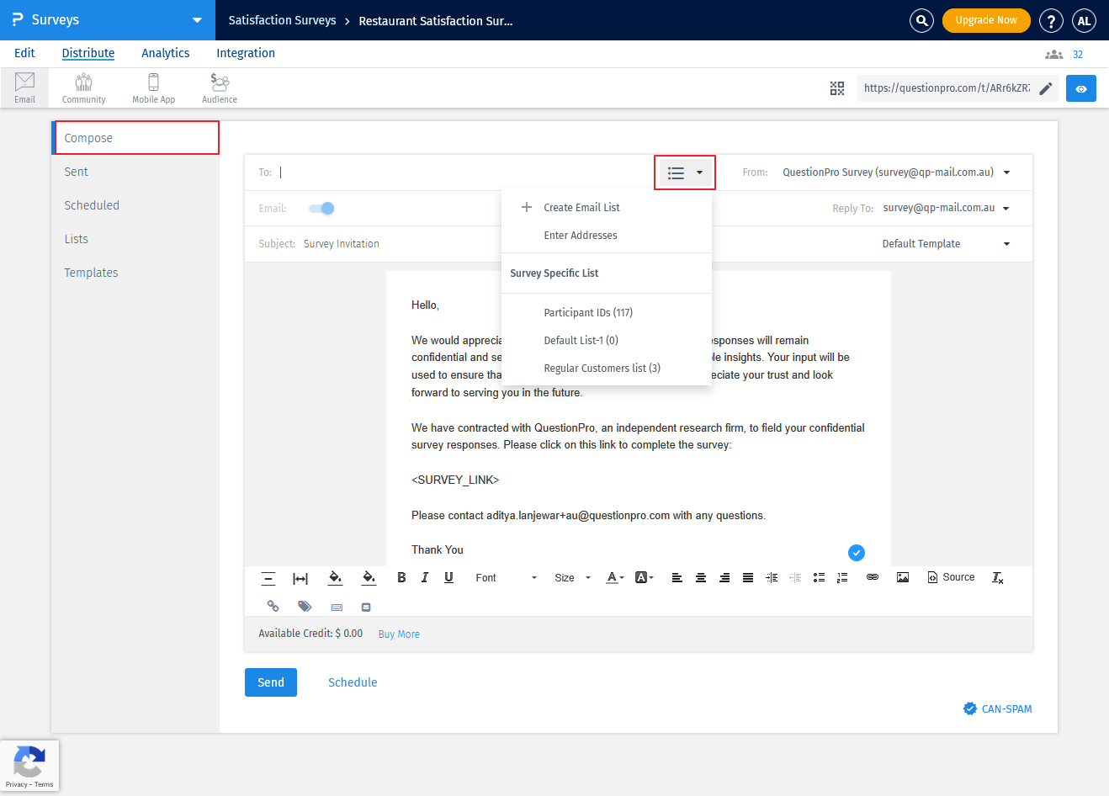Select Regular Customers list from the menu
This screenshot has height=796, width=1109.
coord(602,368)
